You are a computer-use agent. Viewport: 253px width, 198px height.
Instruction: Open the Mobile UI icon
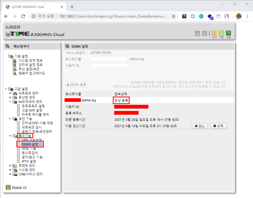pos(8,187)
